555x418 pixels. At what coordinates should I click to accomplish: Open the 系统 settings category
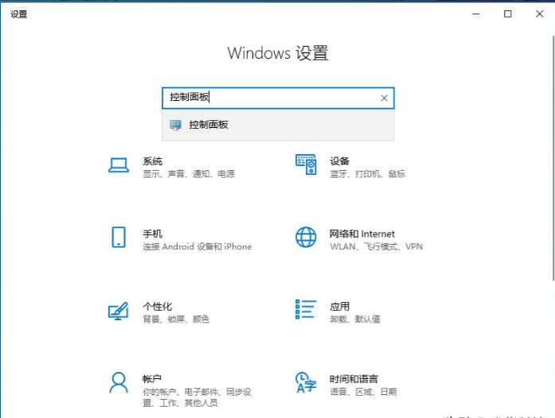pos(153,161)
